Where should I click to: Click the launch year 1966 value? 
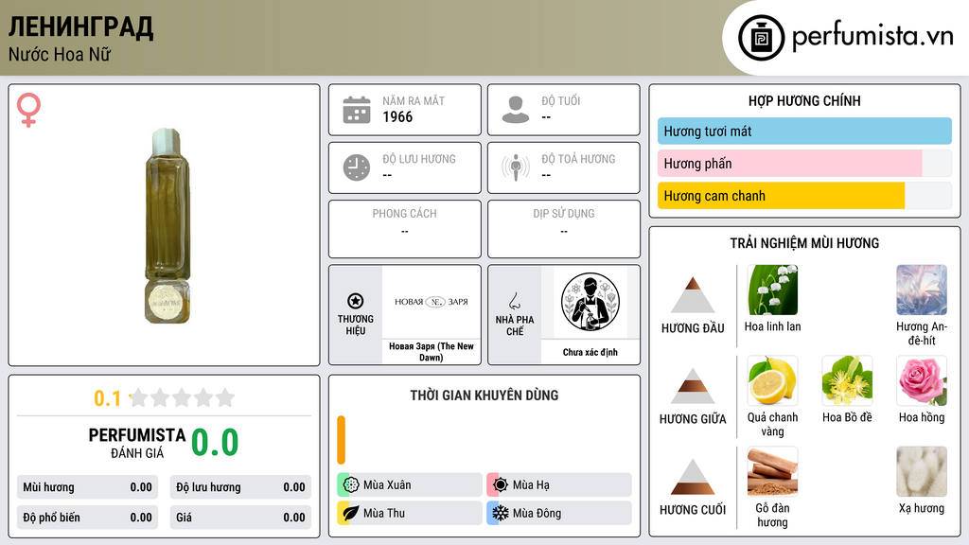point(397,116)
